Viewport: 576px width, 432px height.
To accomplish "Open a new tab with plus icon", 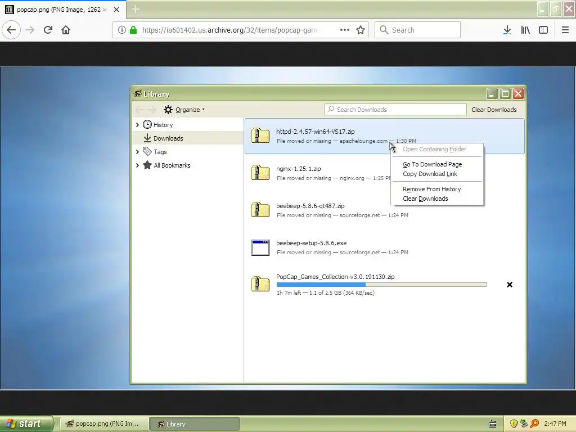I will tap(136, 9).
